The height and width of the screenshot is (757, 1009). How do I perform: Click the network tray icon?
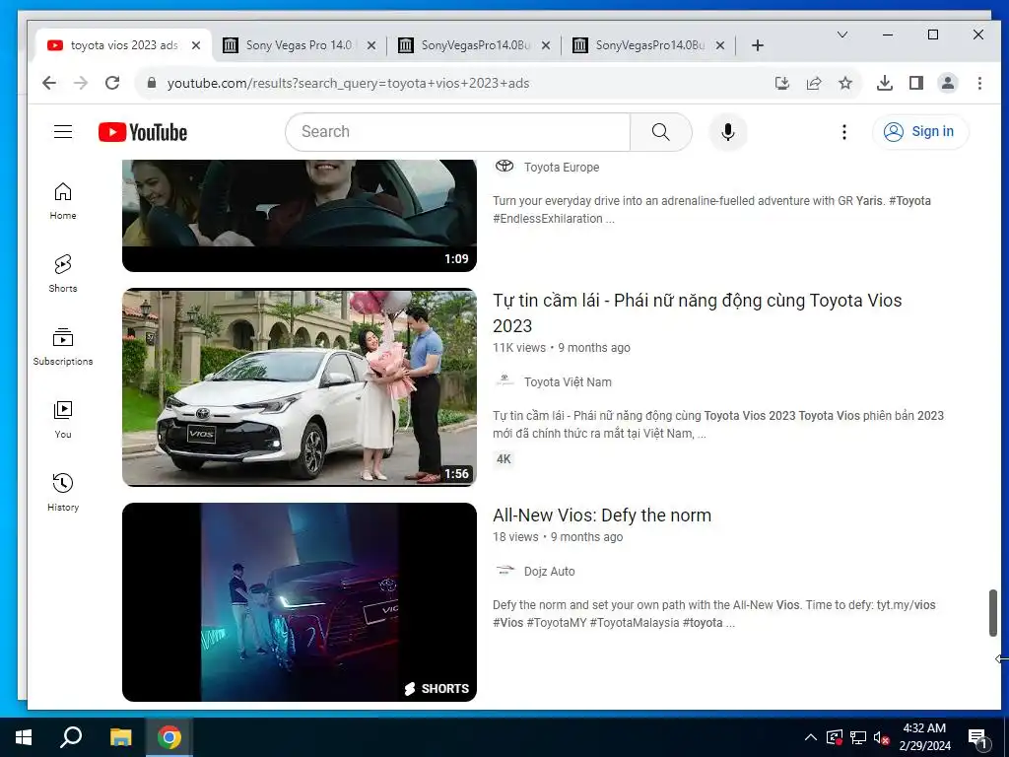point(858,737)
